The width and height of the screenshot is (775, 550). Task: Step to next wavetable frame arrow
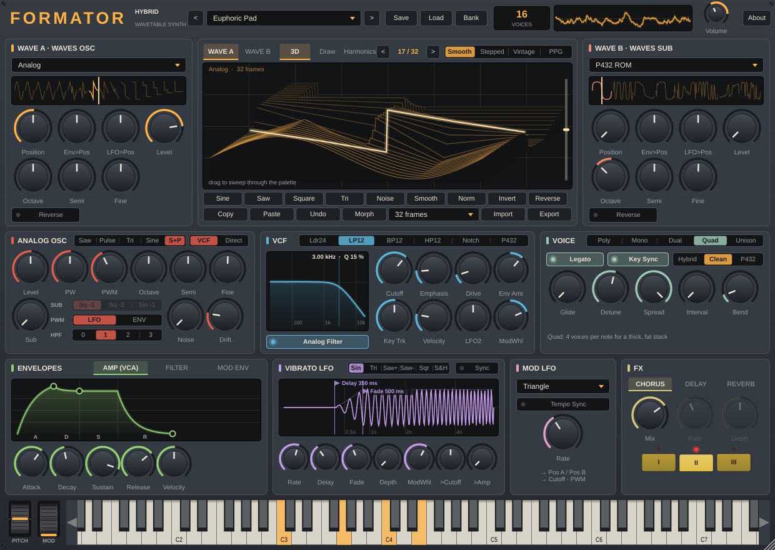(433, 52)
